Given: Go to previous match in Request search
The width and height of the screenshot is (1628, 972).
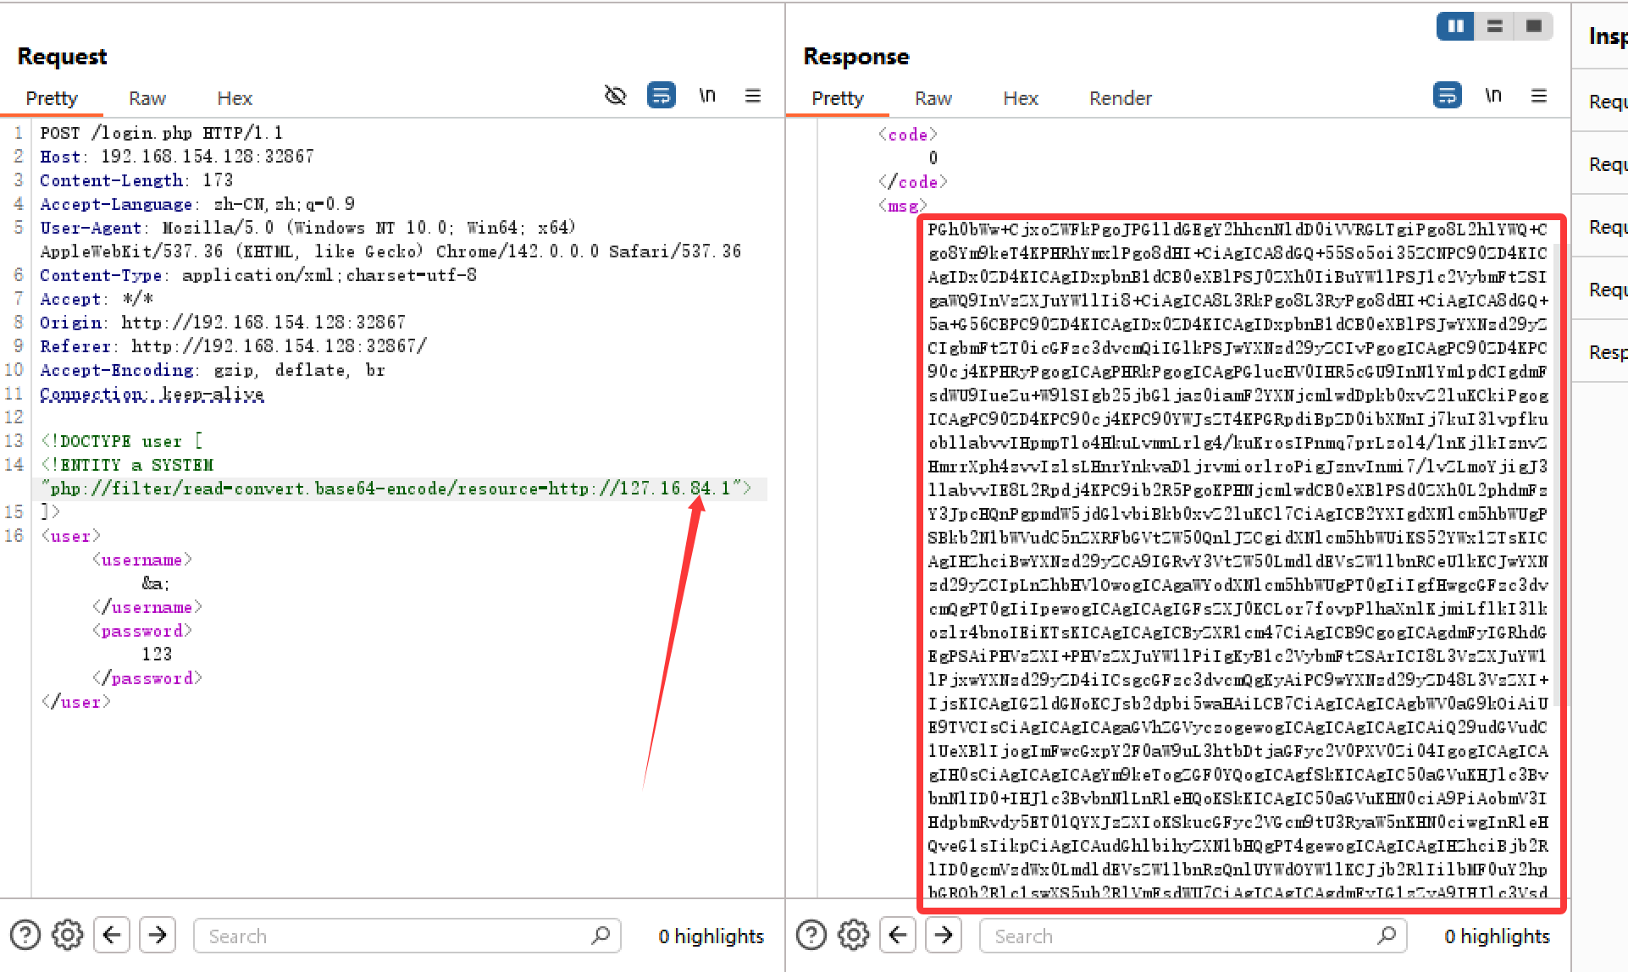Looking at the screenshot, I should [112, 936].
